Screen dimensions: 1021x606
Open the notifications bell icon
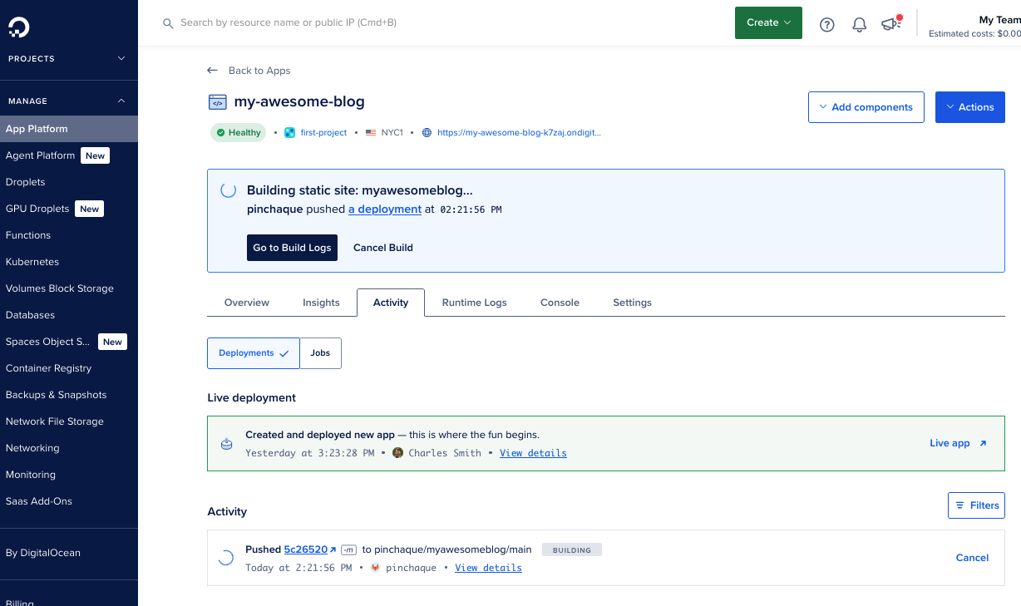click(860, 24)
